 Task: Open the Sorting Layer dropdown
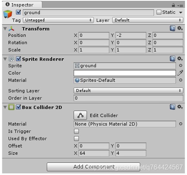point(128,90)
